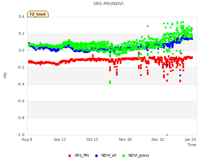Click the TZ_tmet label tag
Viewport: 217px width, 162px height.
tap(38, 14)
